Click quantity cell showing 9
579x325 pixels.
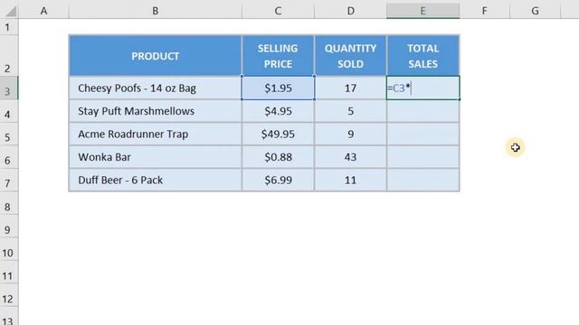pyautogui.click(x=350, y=135)
